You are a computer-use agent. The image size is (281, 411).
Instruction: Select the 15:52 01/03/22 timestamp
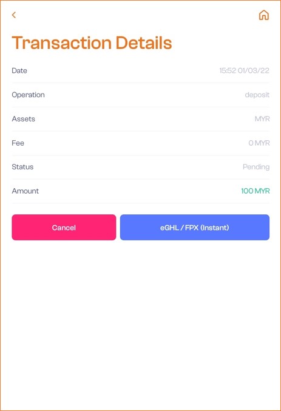[x=245, y=70]
